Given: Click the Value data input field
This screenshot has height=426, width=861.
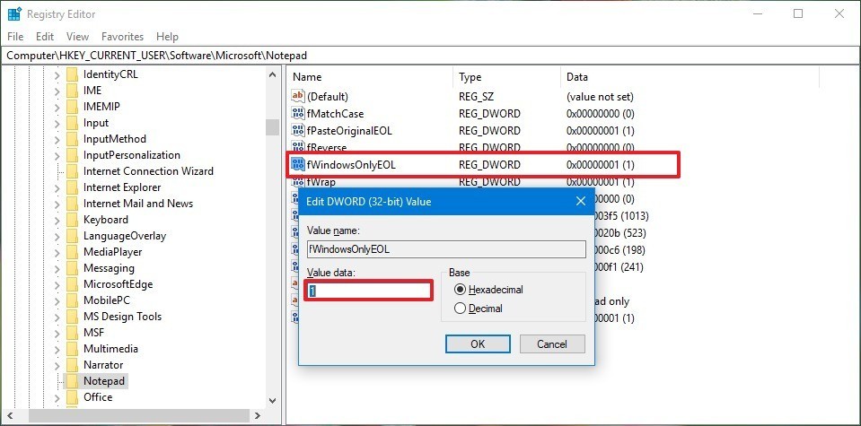Looking at the screenshot, I should (369, 290).
